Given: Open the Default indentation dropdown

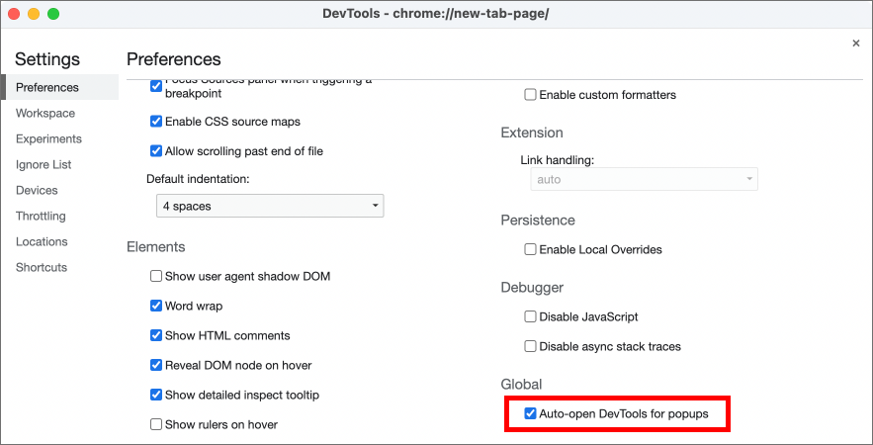Looking at the screenshot, I should coord(270,207).
